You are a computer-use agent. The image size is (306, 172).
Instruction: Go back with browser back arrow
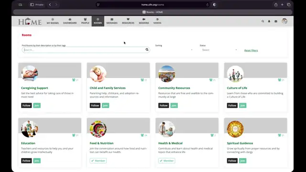point(50,5)
